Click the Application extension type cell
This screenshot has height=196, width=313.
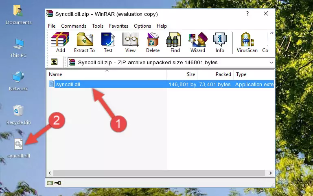[254, 84]
